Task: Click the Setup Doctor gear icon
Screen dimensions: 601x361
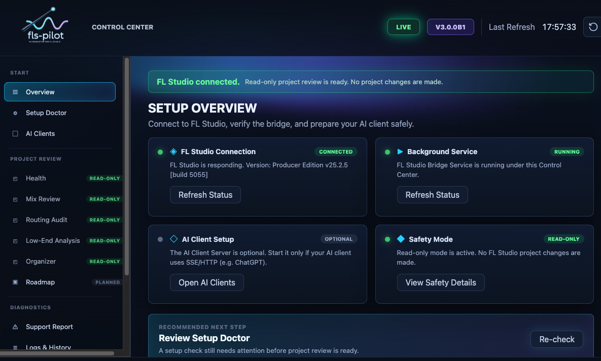Action: [15, 113]
